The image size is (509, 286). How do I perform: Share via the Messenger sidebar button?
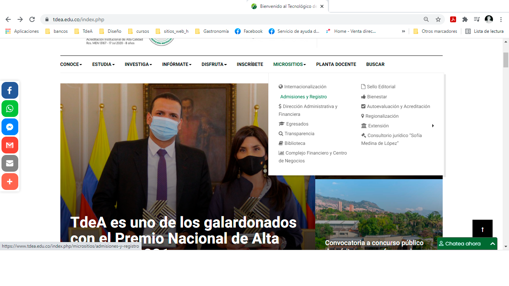10,127
